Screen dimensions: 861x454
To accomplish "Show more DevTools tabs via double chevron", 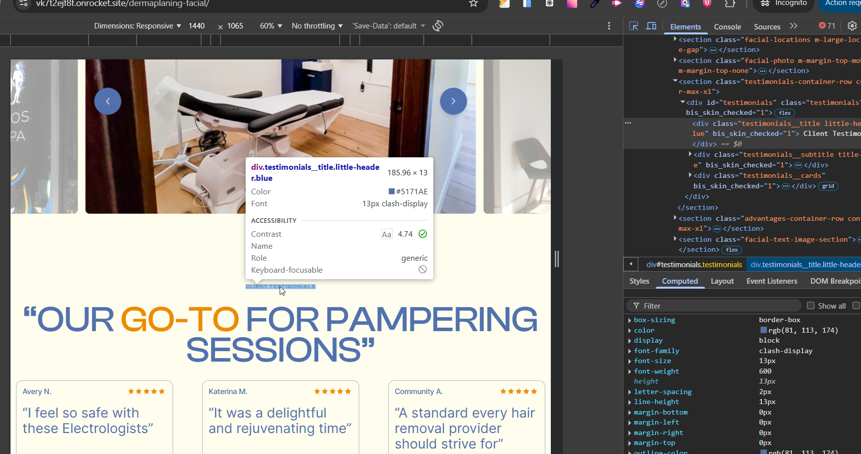I will click(x=793, y=26).
